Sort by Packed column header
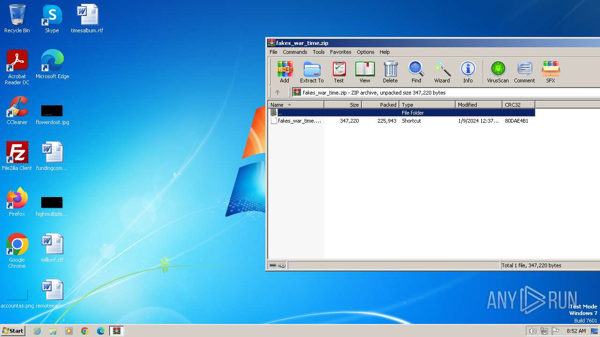This screenshot has height=337, width=600. pos(380,105)
